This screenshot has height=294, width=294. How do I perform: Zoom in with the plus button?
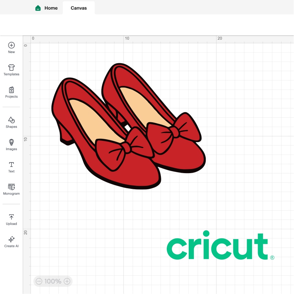pyautogui.click(x=67, y=281)
